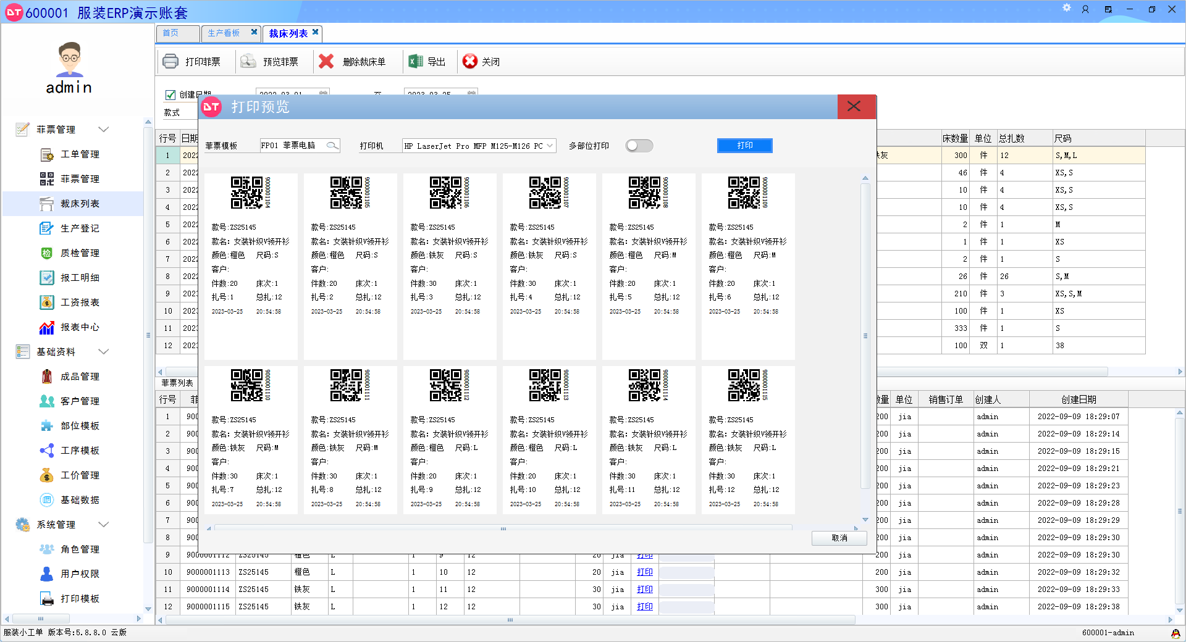This screenshot has height=642, width=1186.
Task: Close the 打印预览 dialog
Action: tap(856, 106)
